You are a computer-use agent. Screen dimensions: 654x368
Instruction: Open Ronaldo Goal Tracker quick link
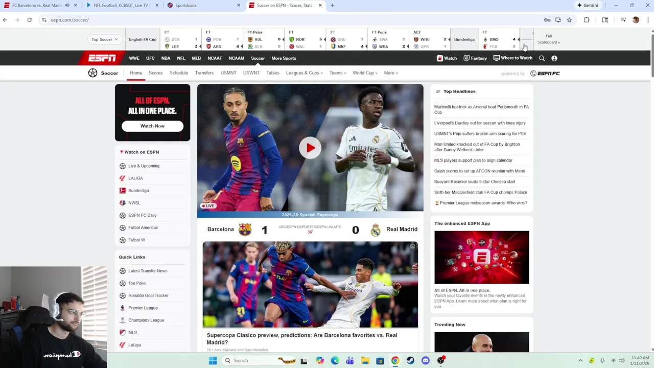pyautogui.click(x=148, y=295)
